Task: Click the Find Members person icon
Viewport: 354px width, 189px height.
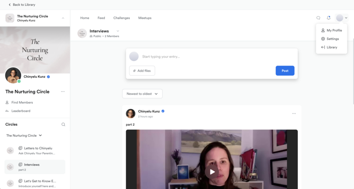Action: (7, 103)
